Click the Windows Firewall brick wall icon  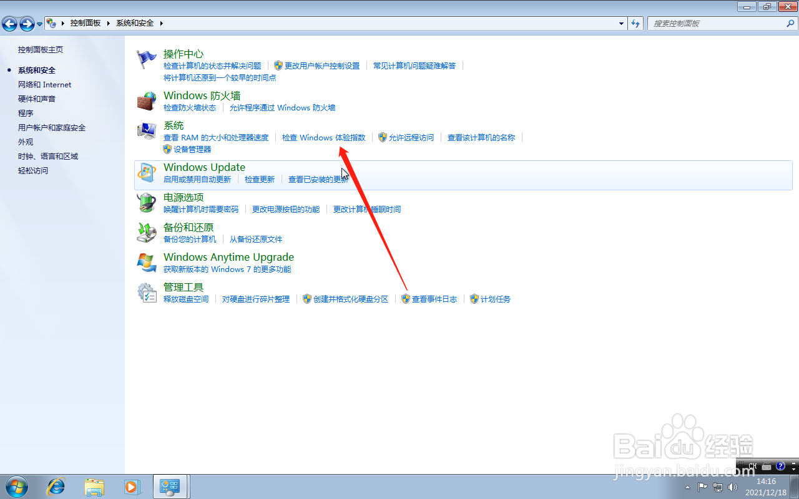point(147,101)
